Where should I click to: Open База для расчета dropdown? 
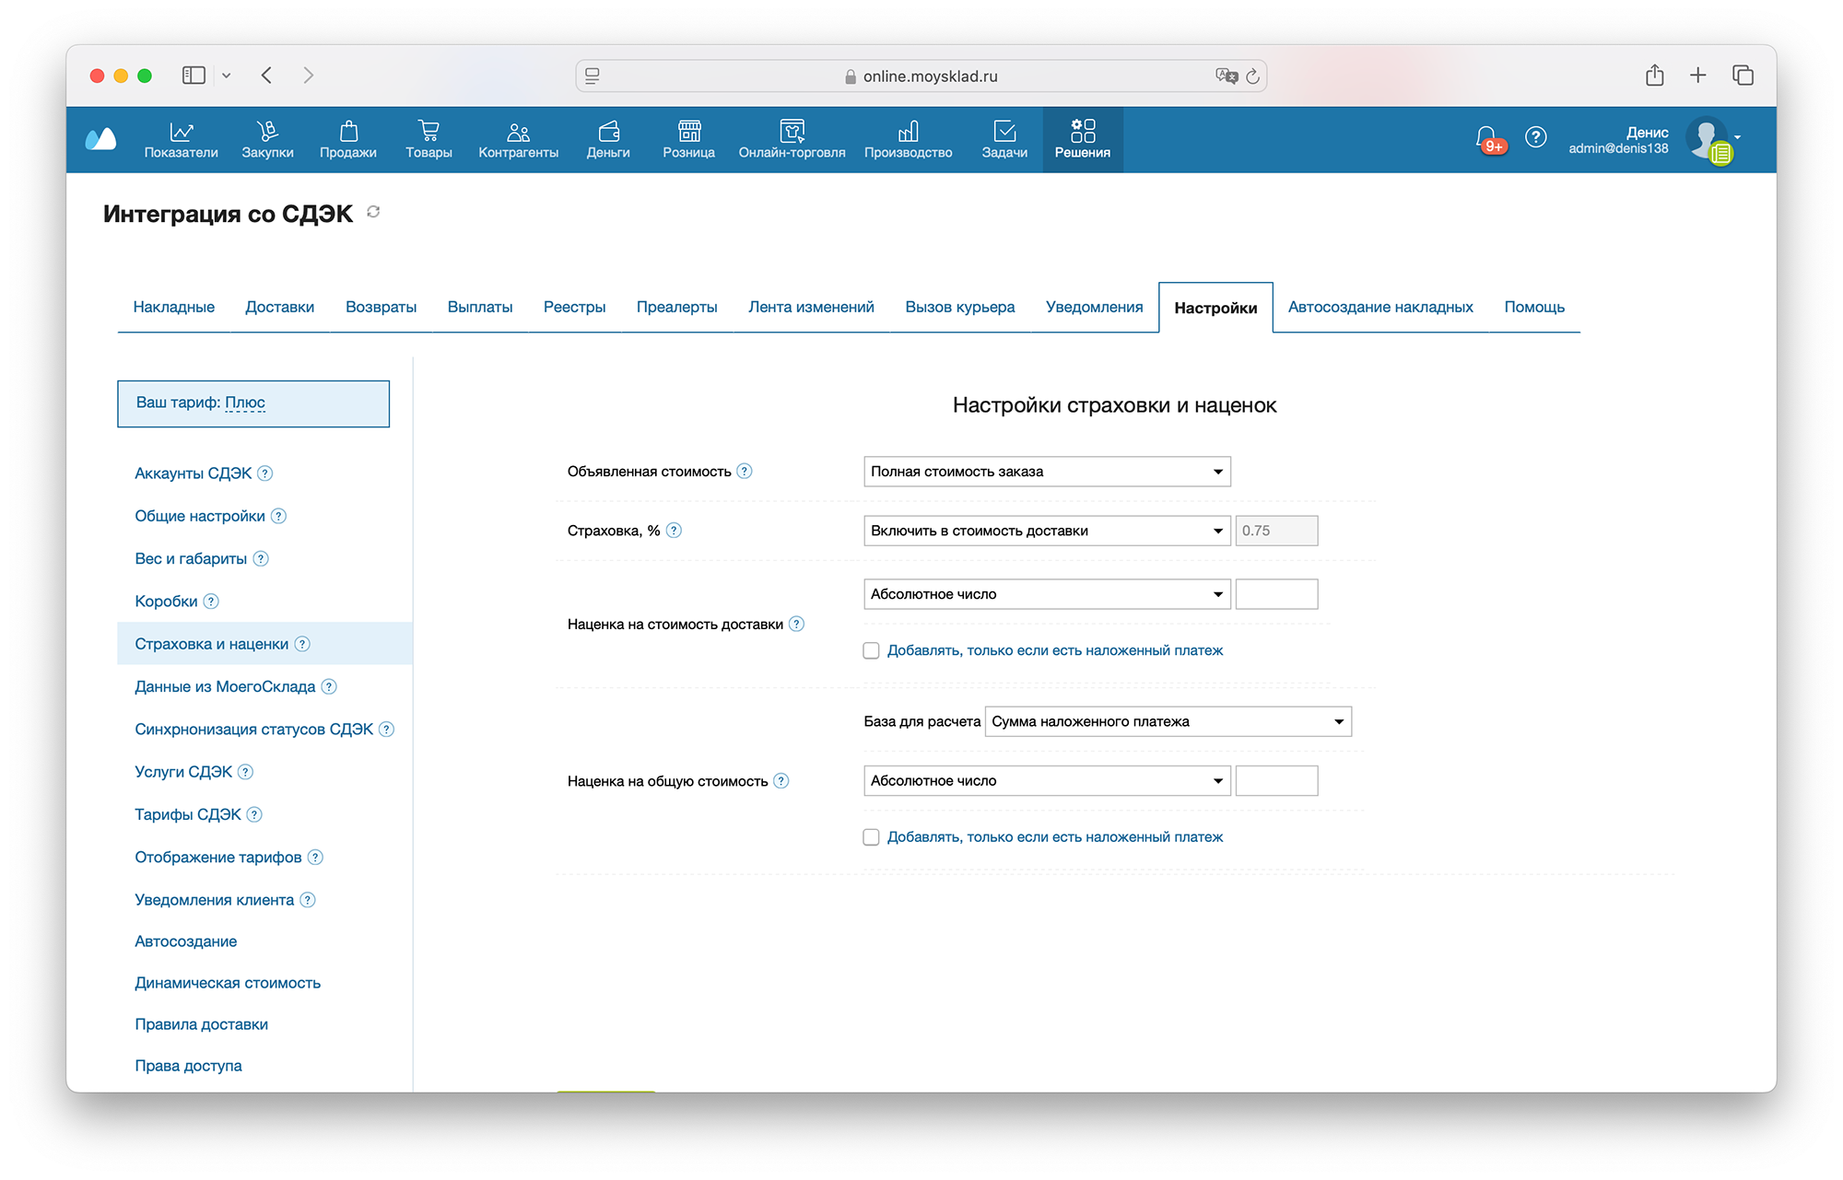pos(1167,721)
